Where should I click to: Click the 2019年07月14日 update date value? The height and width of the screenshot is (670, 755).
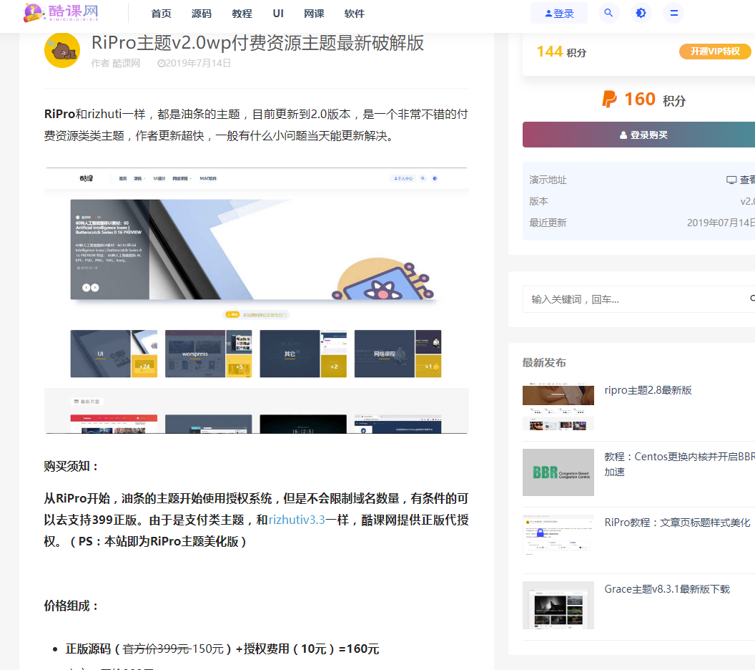tap(721, 223)
